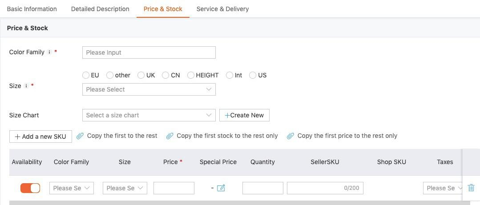
Task: Toggle the SKU Availability switch
Action: (x=30, y=188)
